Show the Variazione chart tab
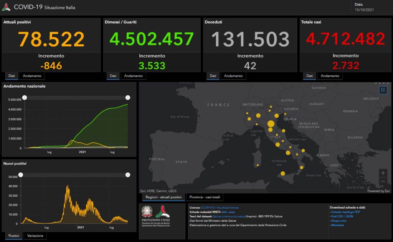The width and height of the screenshot is (393, 242). pyautogui.click(x=35, y=236)
